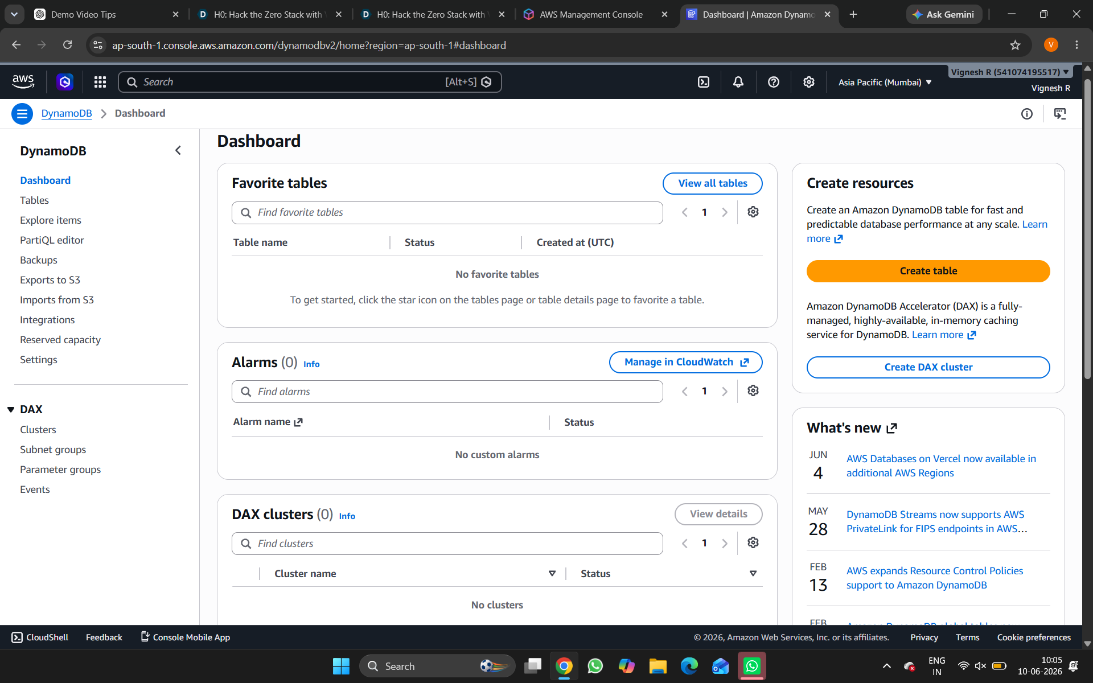1093x683 pixels.
Task: Bookmark this page with the star icon
Action: [x=1015, y=45]
